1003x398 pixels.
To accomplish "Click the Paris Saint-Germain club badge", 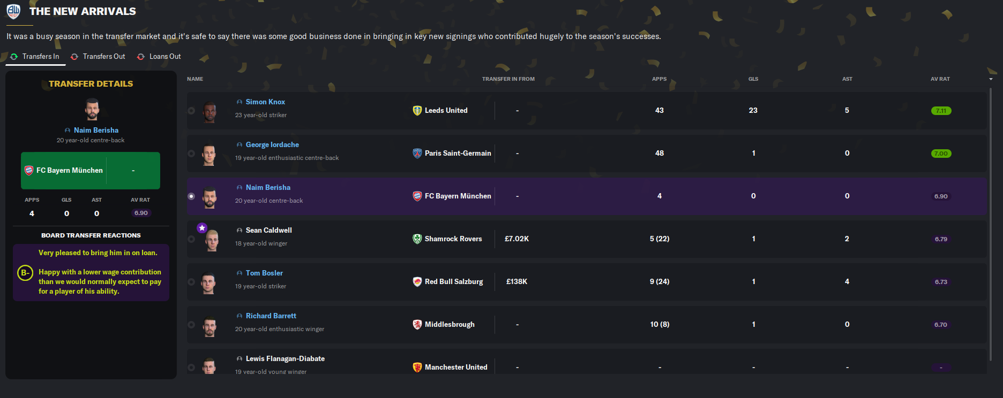I will (417, 154).
